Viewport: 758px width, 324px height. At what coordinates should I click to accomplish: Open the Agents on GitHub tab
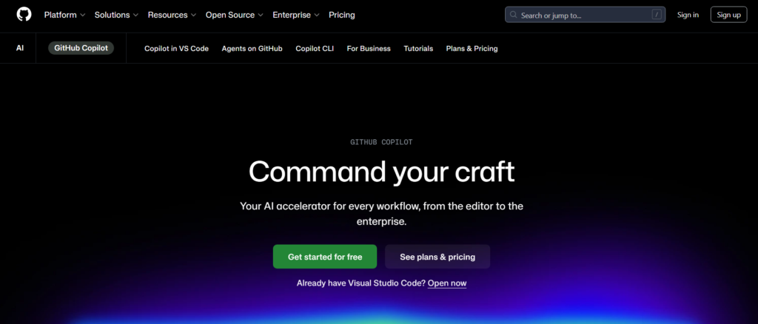point(252,48)
